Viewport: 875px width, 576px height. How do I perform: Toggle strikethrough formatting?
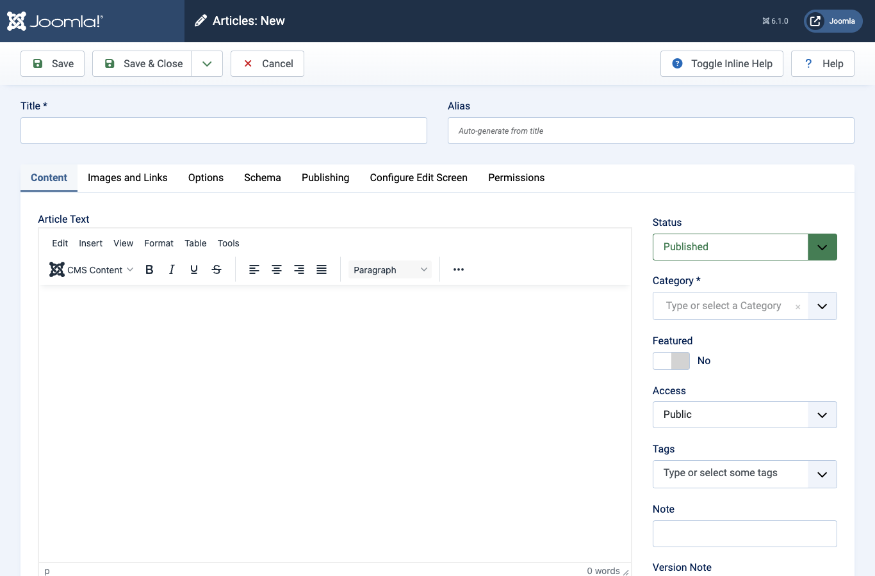pos(217,269)
